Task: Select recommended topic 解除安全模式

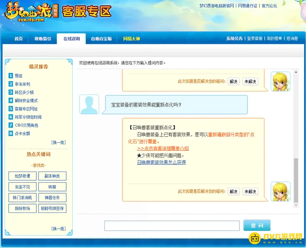Action: [26, 100]
